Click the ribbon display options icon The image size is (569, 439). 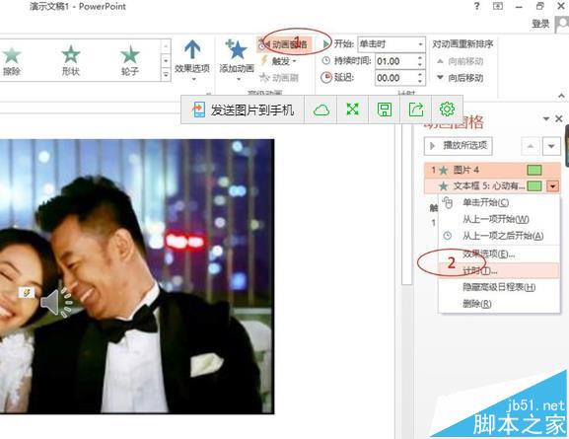(498, 6)
